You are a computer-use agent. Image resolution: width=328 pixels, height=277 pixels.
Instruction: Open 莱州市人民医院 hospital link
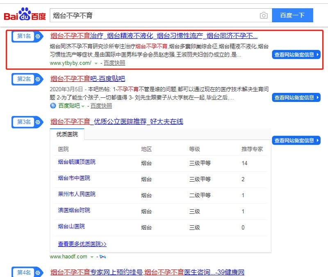(77, 194)
